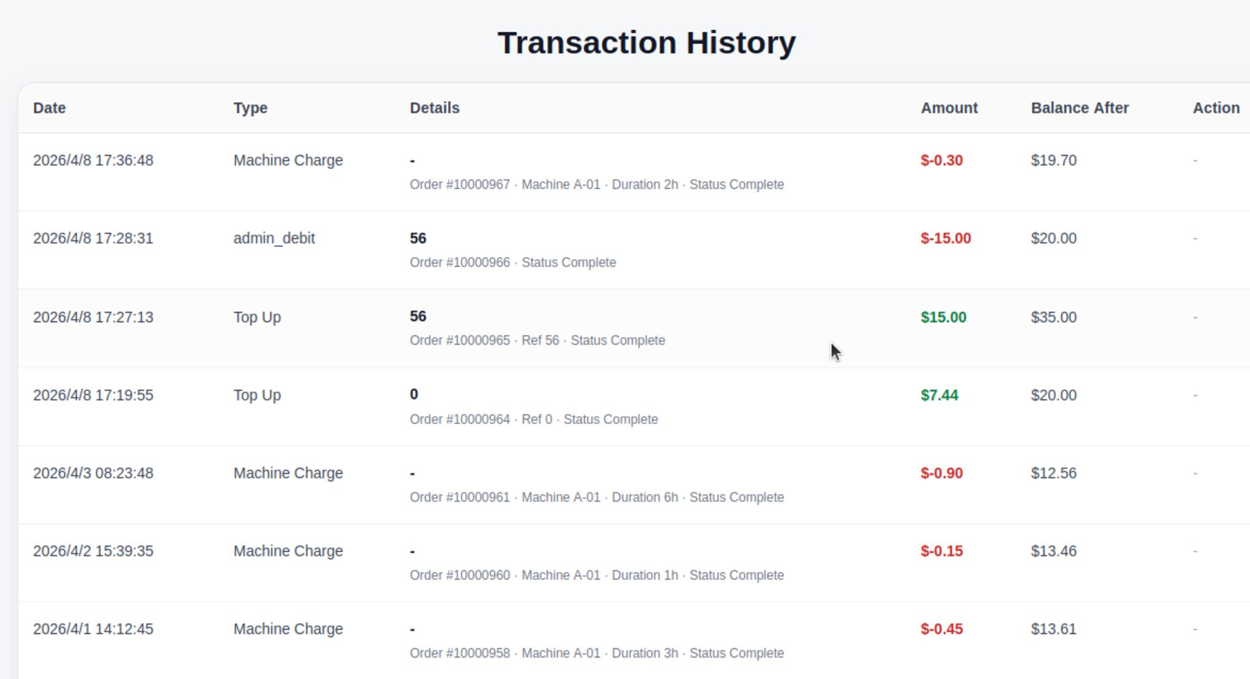
Task: Click the $7.44 top up amount
Action: [939, 395]
